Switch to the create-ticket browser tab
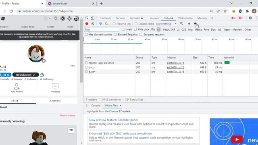The width and height of the screenshot is (258, 145). (71, 4)
